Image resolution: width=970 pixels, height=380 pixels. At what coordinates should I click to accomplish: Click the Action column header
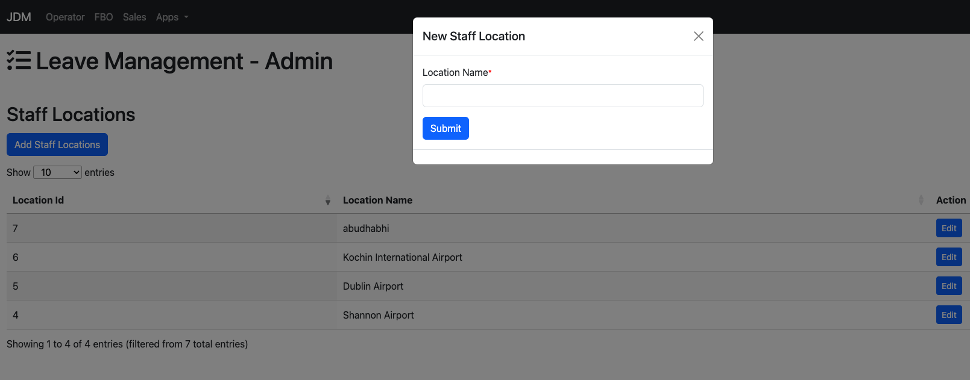[950, 201]
